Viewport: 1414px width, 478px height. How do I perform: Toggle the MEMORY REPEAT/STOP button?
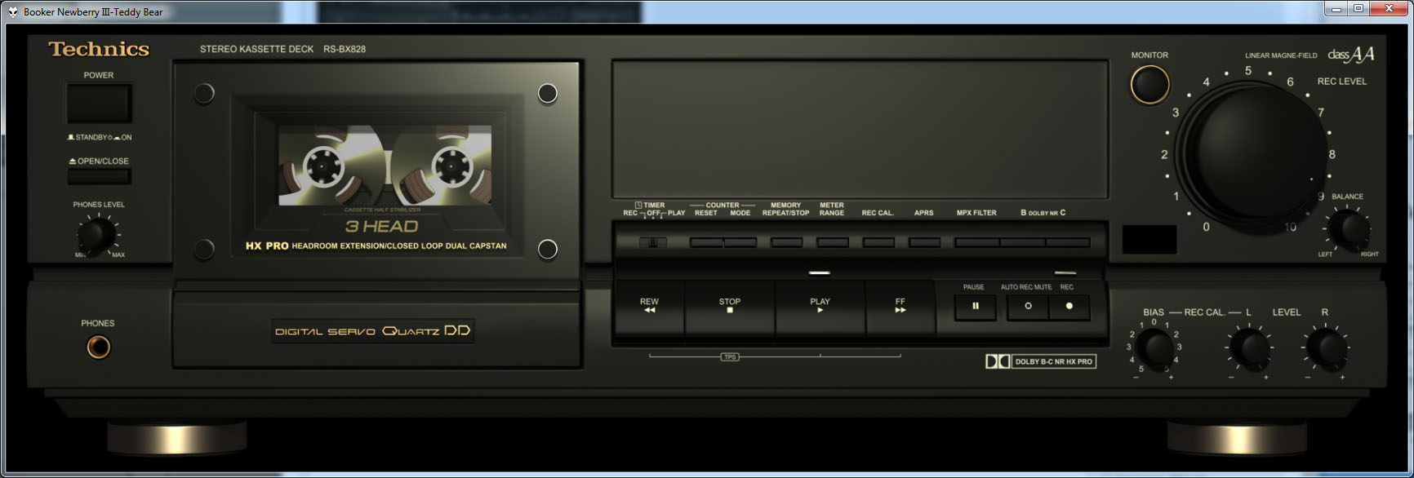(786, 242)
